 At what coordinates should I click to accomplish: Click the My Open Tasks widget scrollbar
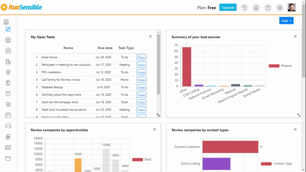(158, 64)
